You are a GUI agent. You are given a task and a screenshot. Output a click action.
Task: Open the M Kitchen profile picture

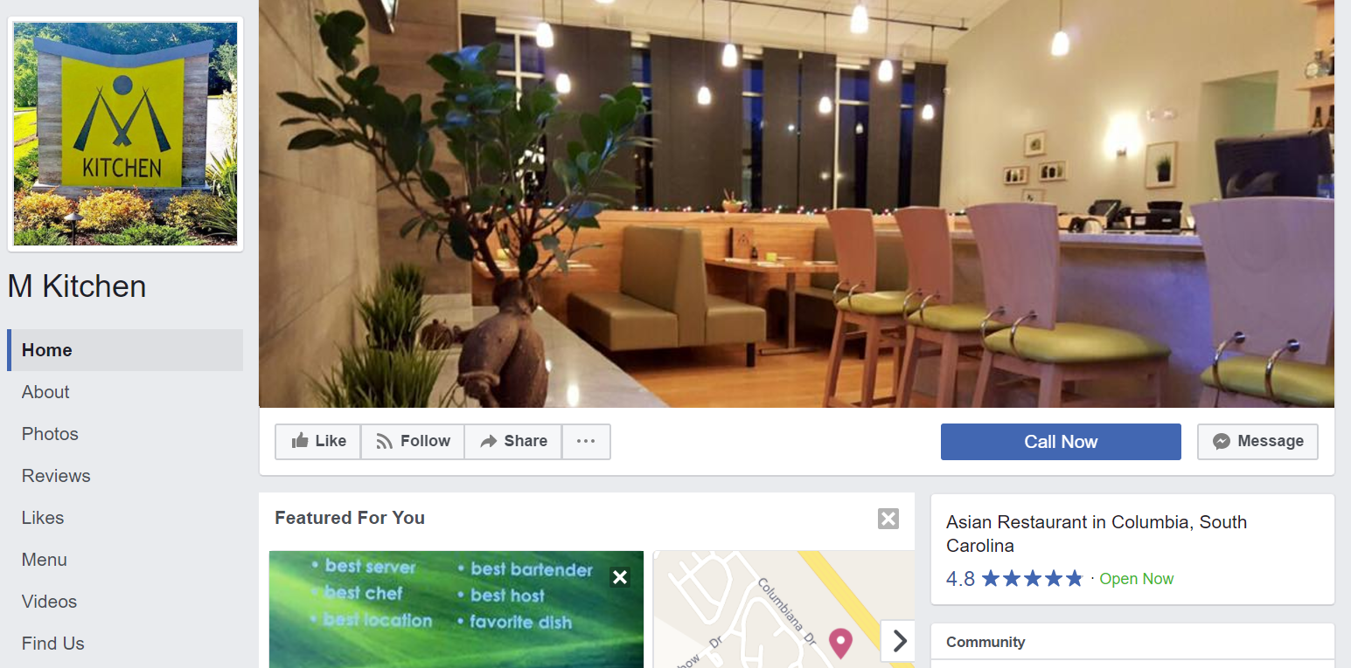(125, 134)
